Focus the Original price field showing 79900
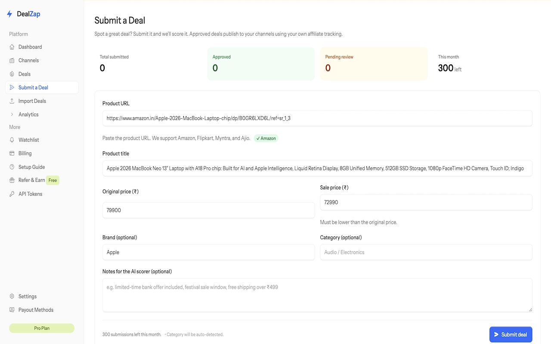Image resolution: width=551 pixels, height=344 pixels. click(x=208, y=210)
